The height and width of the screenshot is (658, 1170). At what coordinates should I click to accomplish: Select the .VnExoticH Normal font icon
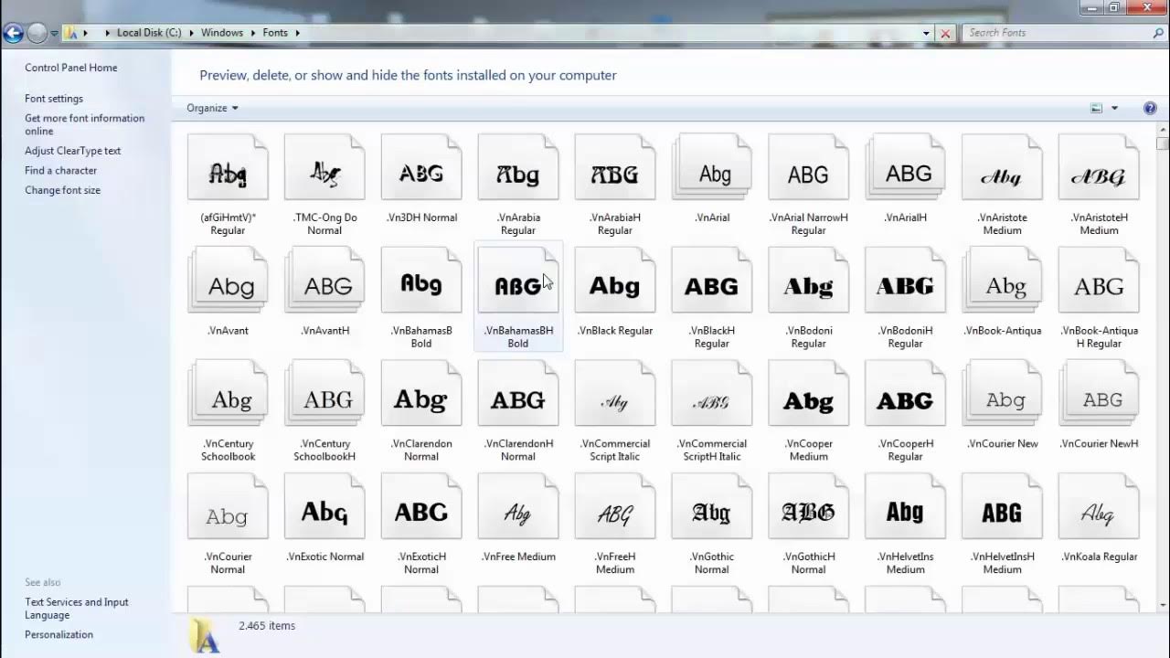pos(421,506)
